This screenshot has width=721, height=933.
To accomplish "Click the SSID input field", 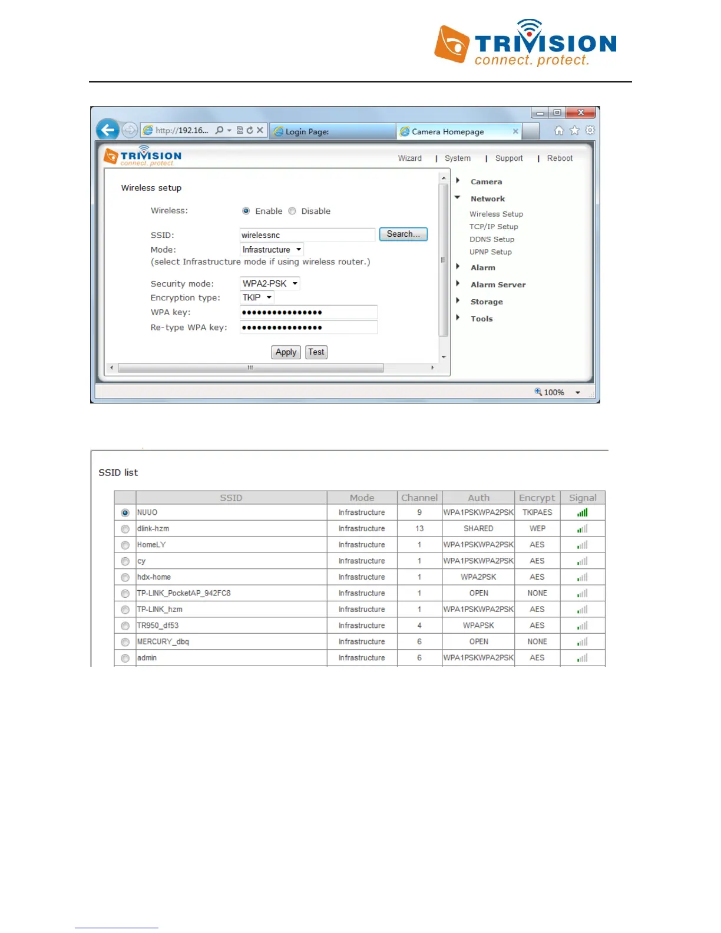I will (x=307, y=235).
